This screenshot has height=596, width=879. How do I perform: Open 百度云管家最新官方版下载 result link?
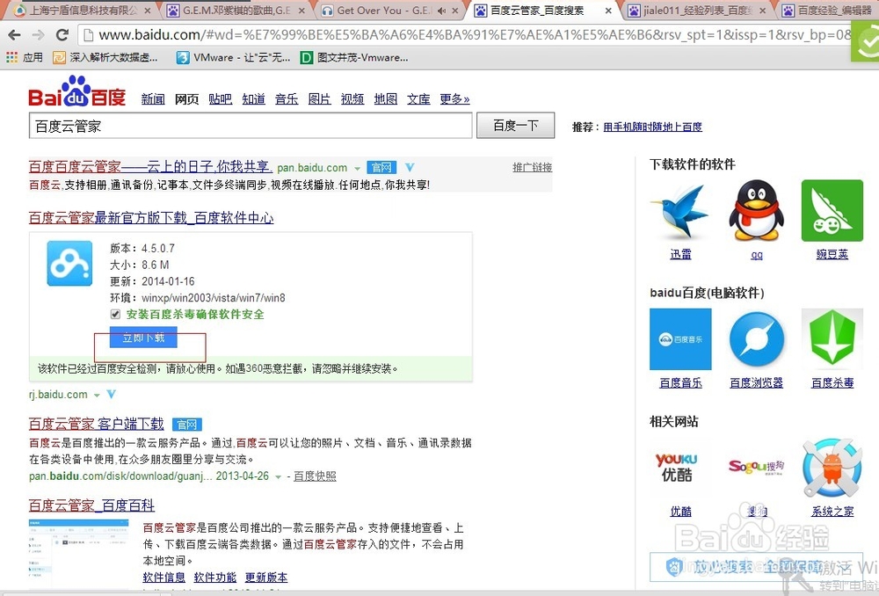[151, 217]
